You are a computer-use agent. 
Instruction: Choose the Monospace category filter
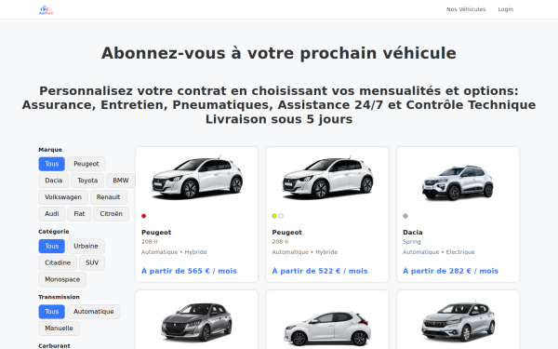pos(62,279)
